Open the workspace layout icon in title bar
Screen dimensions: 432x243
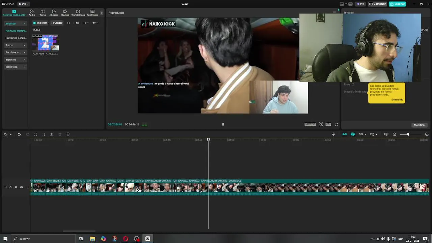(342, 4)
